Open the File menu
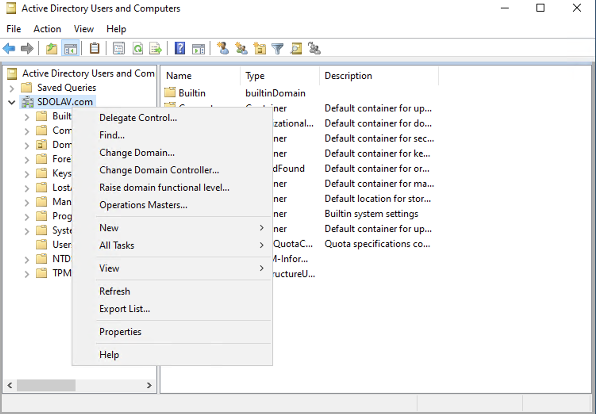596x414 pixels. (x=14, y=29)
